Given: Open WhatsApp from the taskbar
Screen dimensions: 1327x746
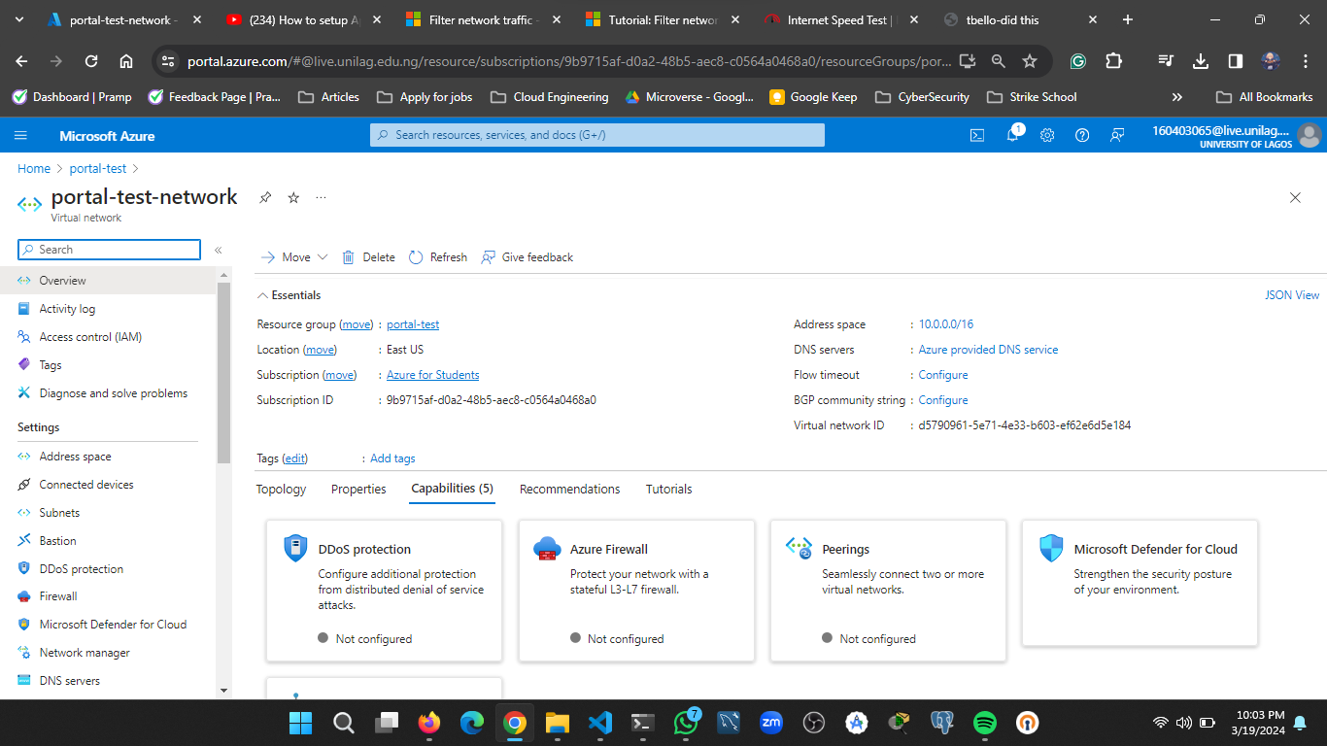Looking at the screenshot, I should point(686,723).
